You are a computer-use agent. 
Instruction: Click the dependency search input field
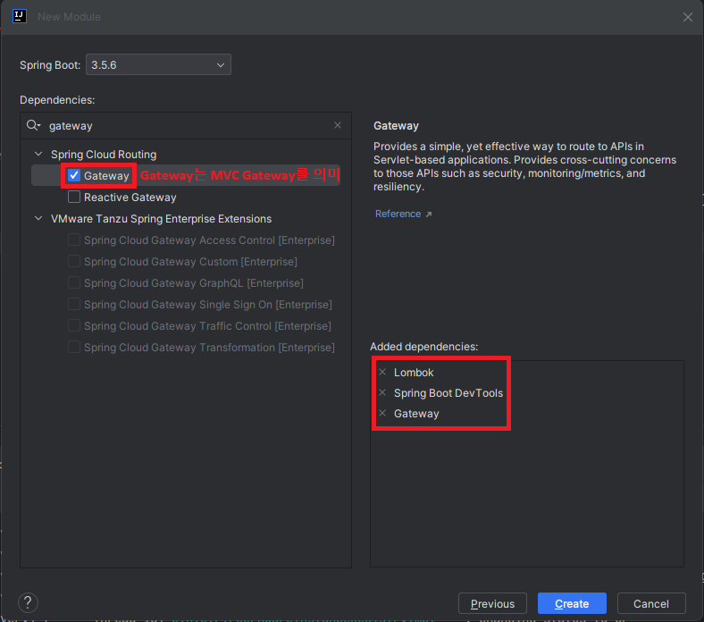pyautogui.click(x=186, y=126)
